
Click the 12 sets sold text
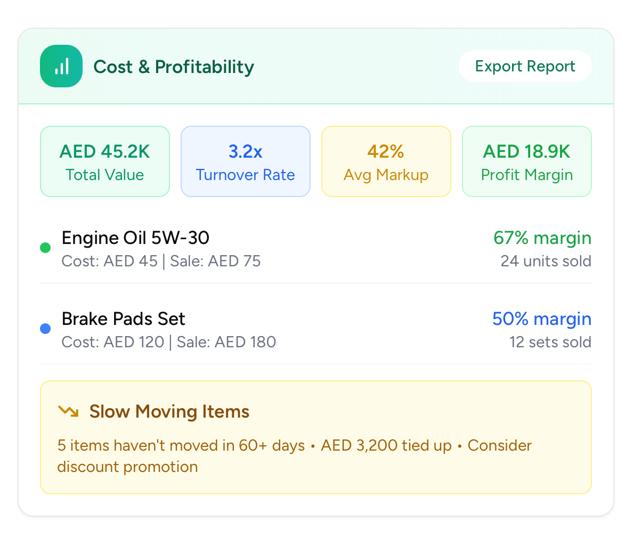[x=550, y=342]
